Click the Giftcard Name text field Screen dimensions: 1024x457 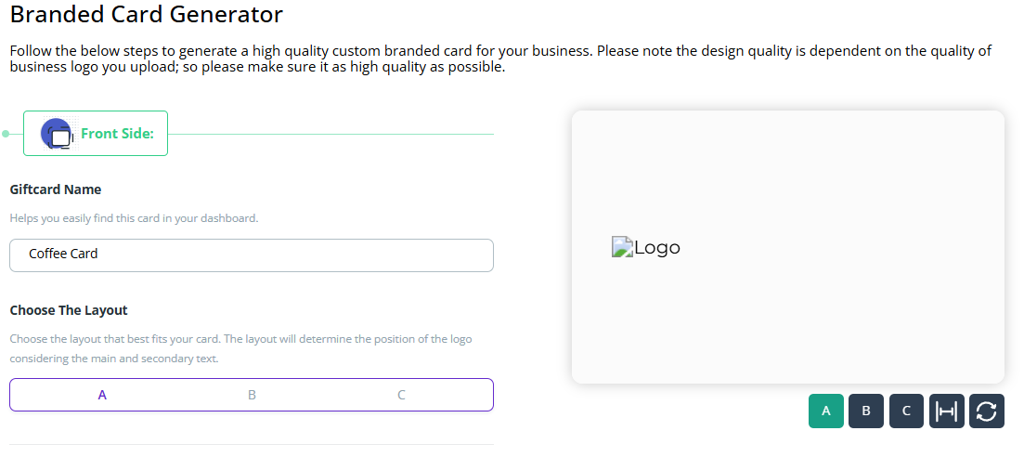tap(251, 255)
